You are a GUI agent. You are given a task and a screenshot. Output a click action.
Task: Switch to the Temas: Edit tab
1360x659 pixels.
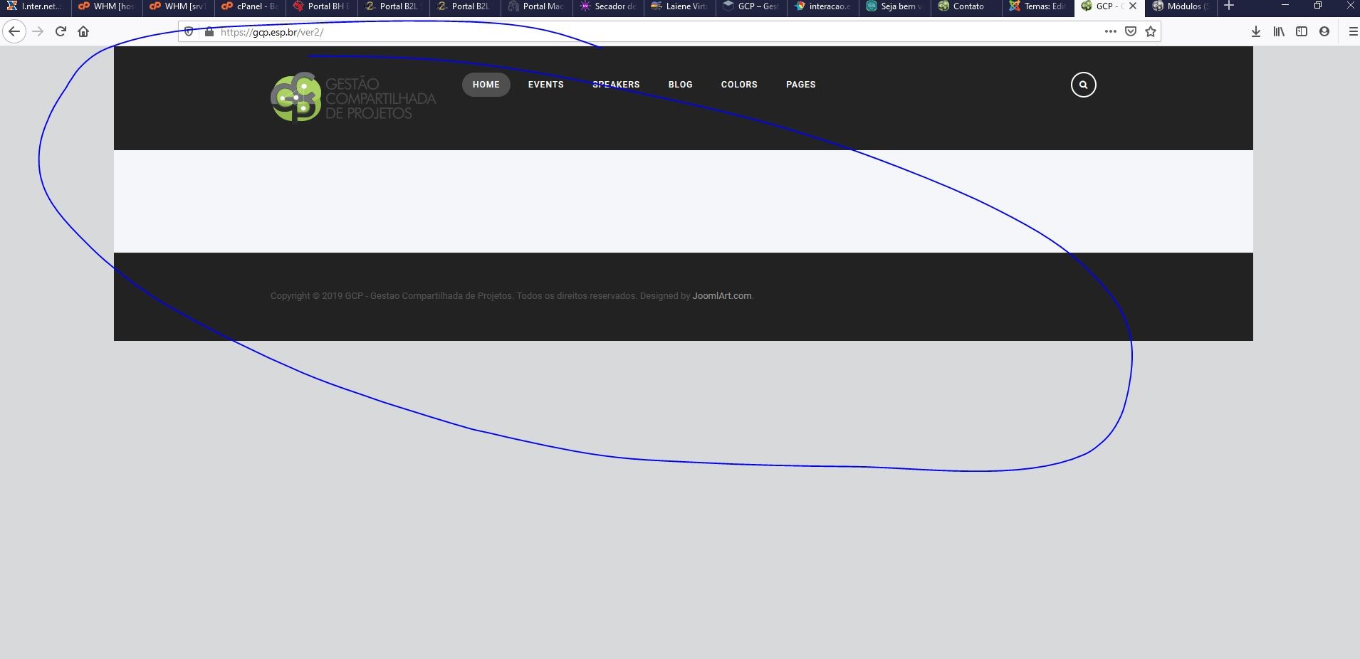[x=1038, y=6]
